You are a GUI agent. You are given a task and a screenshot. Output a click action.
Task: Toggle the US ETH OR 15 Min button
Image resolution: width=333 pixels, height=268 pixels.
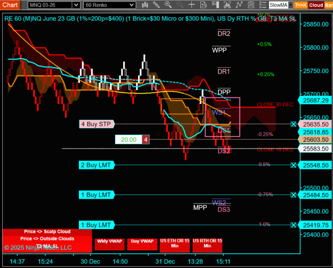click(x=175, y=245)
